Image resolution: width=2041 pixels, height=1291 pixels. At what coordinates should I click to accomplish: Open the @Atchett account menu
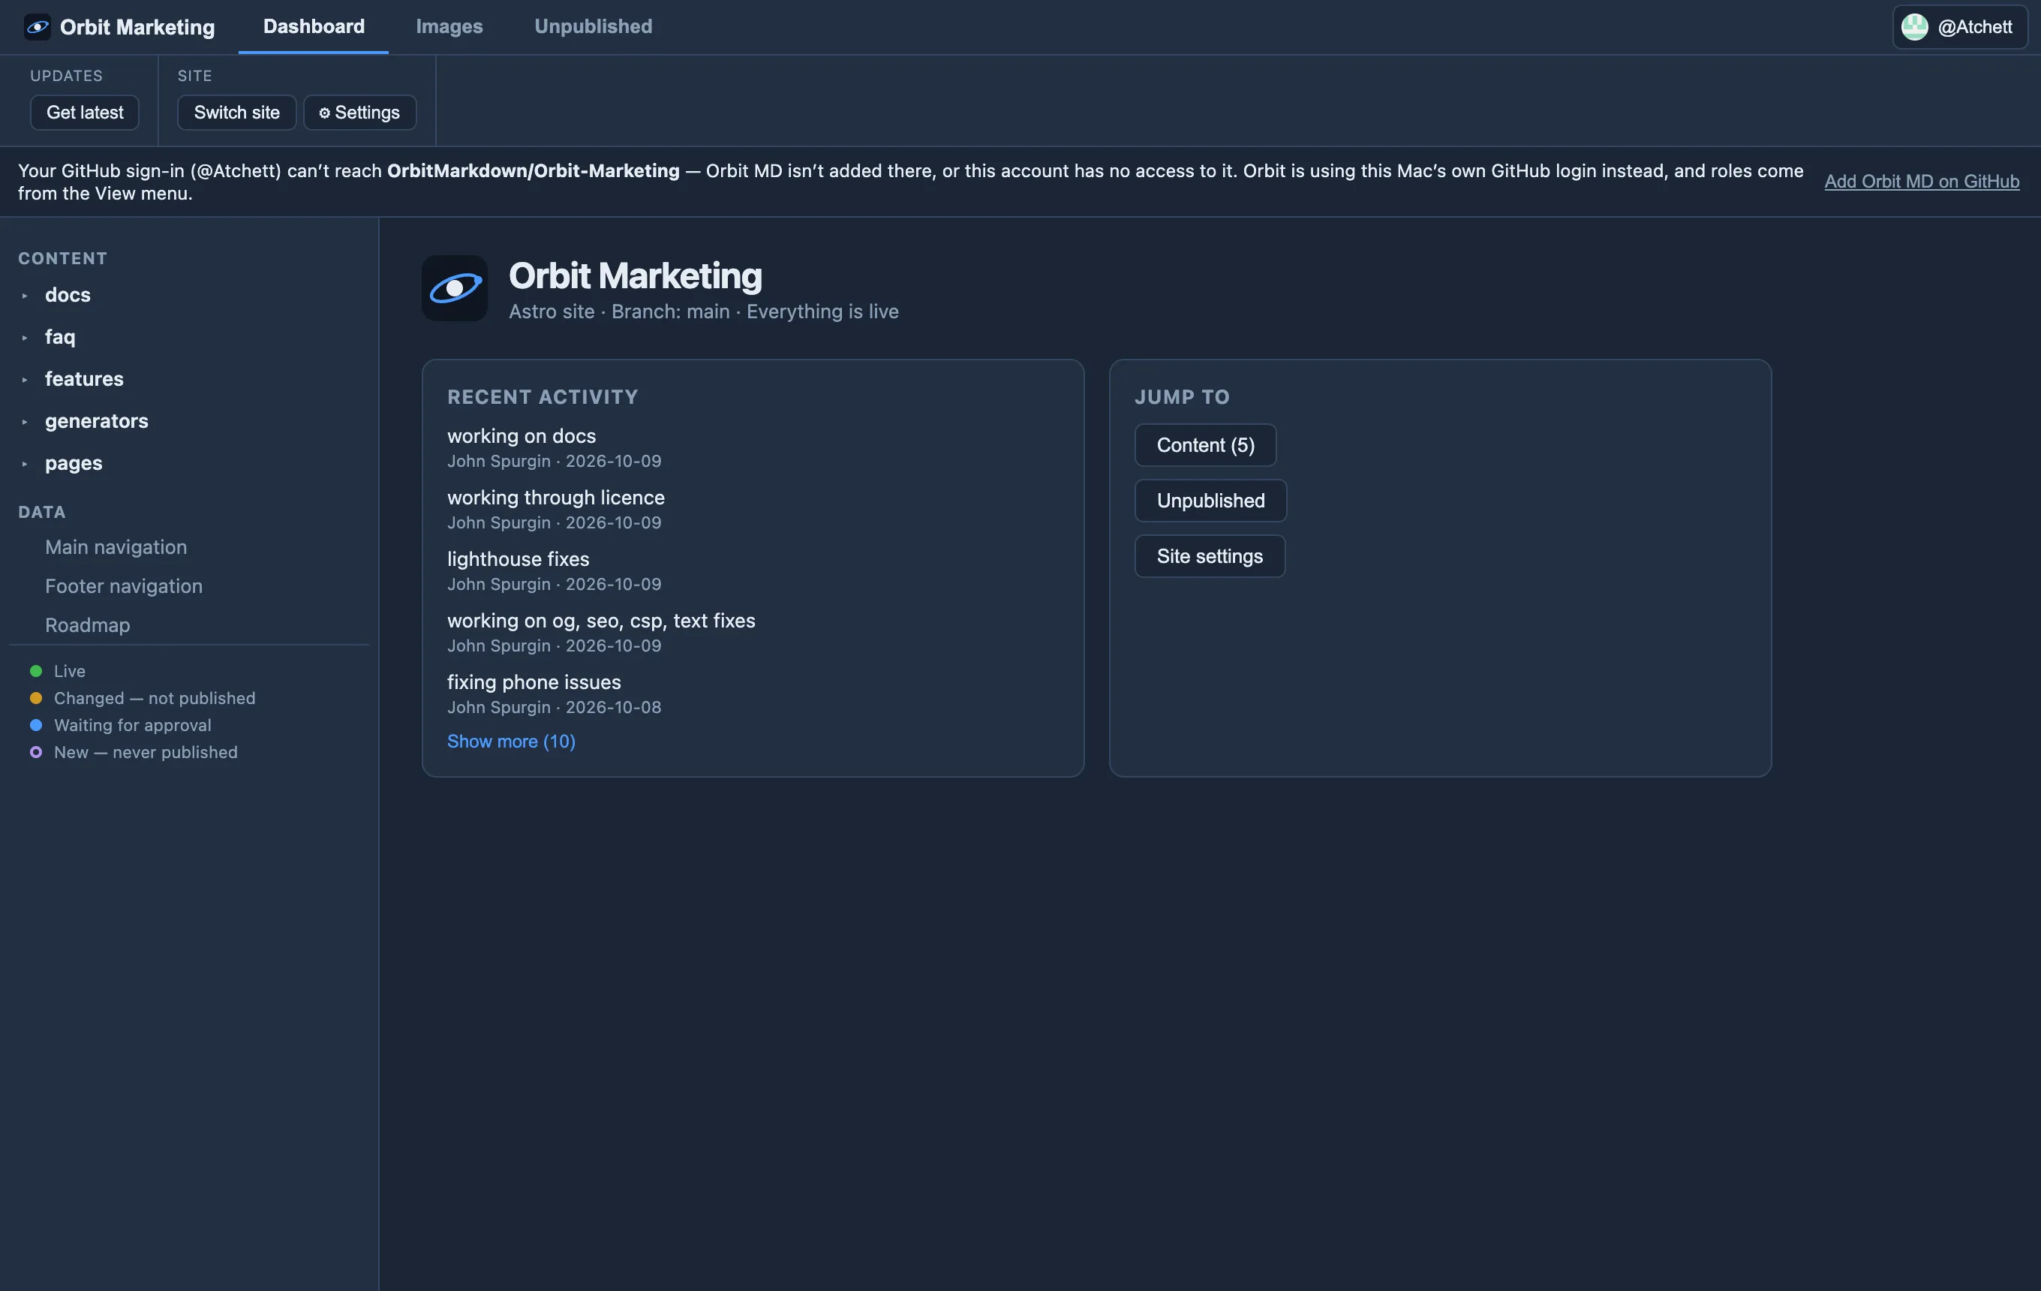[1960, 27]
